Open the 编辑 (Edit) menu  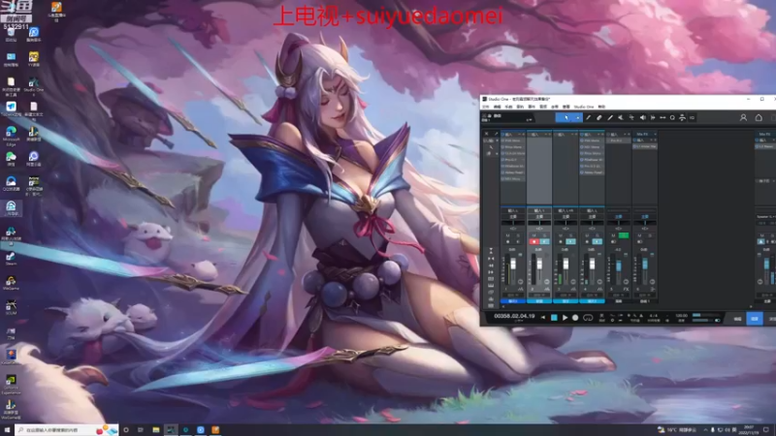(497, 107)
